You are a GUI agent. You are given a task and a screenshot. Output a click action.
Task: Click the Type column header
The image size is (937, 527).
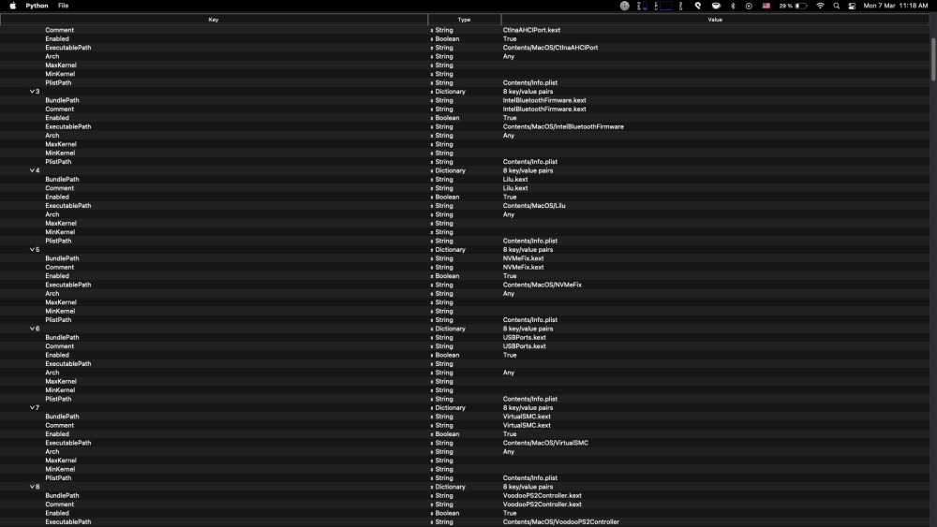[465, 20]
